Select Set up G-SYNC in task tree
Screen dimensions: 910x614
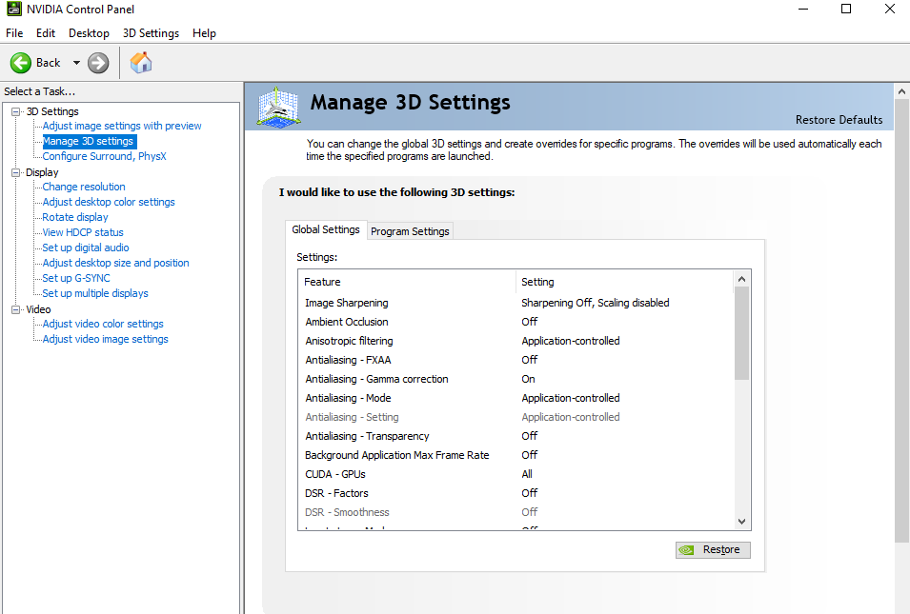(x=76, y=278)
